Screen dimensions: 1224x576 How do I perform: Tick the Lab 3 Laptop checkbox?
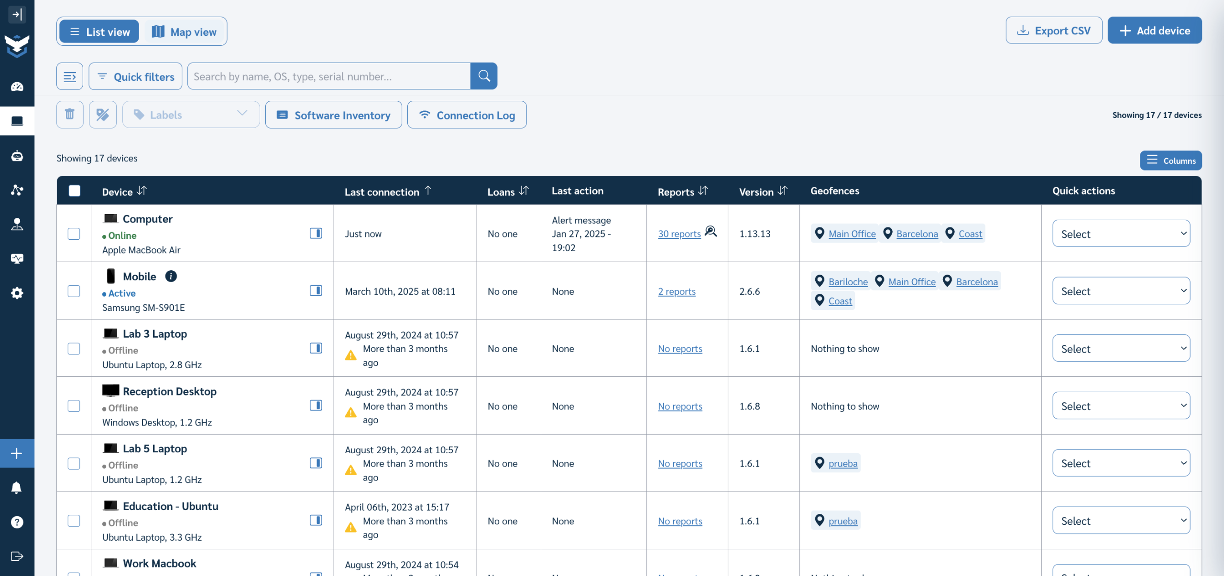click(x=74, y=349)
